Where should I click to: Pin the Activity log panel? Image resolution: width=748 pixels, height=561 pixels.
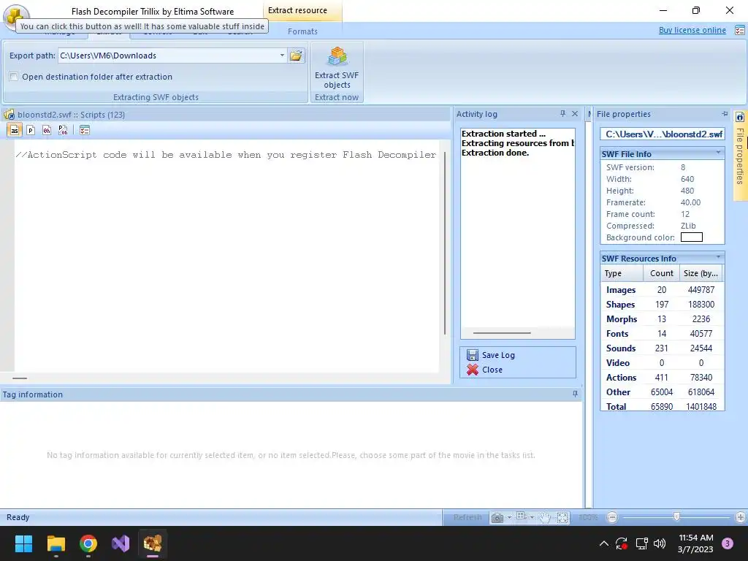[562, 113]
